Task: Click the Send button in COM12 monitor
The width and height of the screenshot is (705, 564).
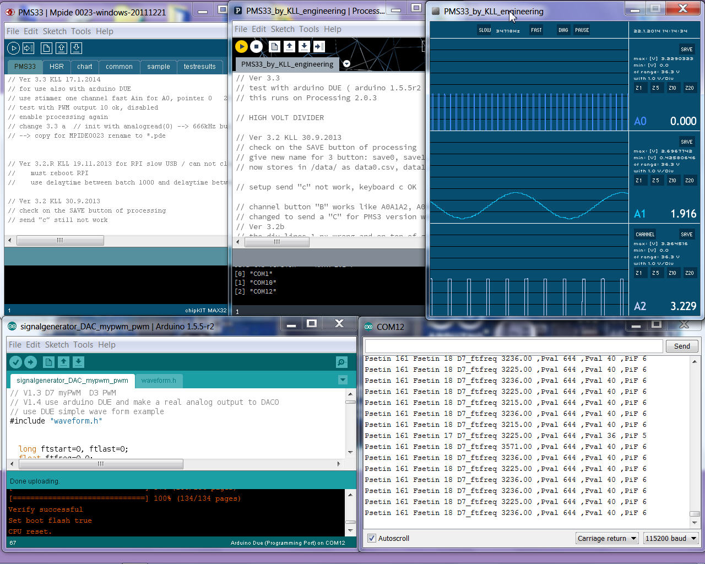Action: [681, 346]
